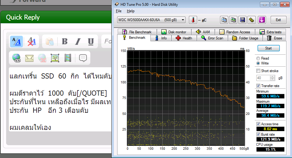292x158 pixels.
Task: Click the CPU usage value 15.1%
Action: pyautogui.click(x=270, y=149)
